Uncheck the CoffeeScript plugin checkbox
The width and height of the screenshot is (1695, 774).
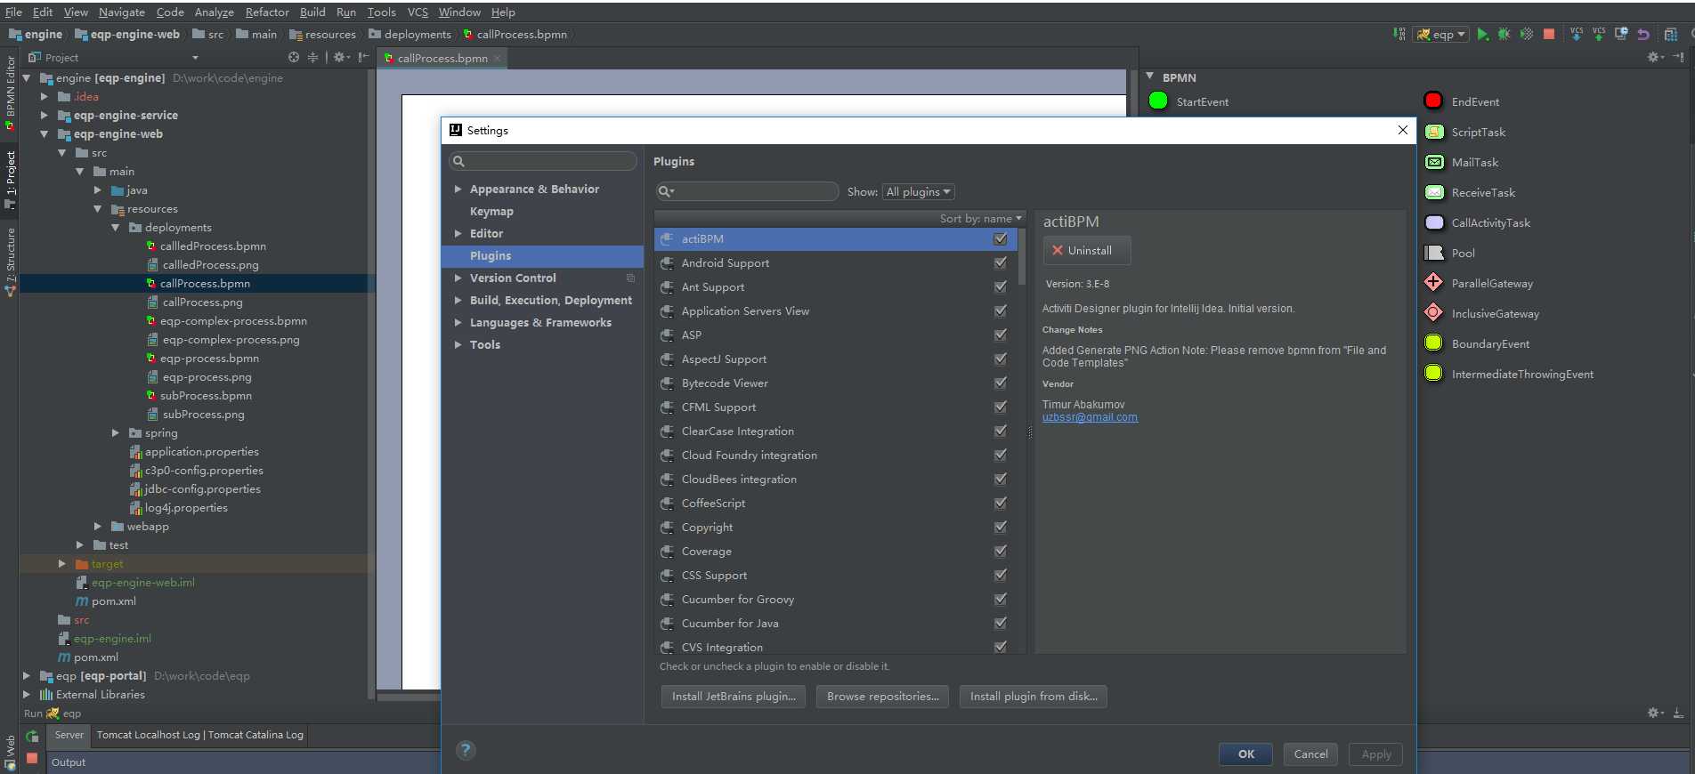(x=1001, y=503)
